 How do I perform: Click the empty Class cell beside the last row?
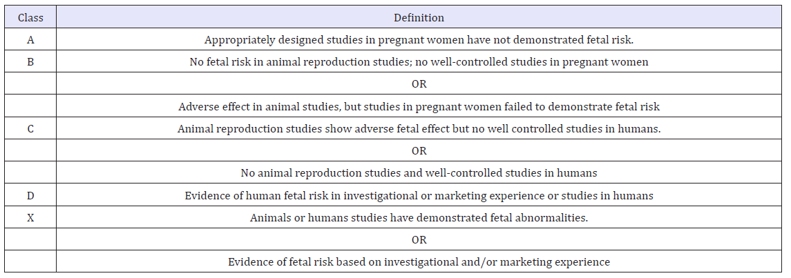(x=30, y=262)
